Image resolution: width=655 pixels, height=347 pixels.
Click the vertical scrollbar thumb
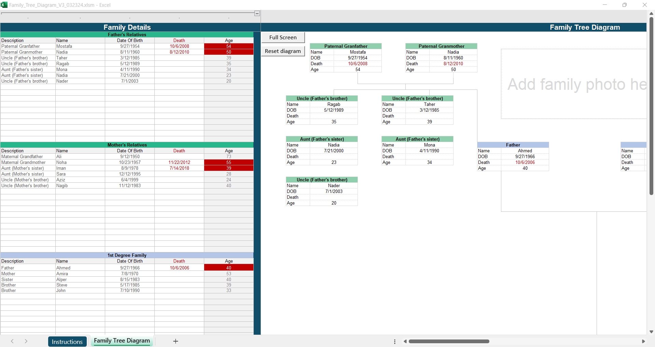point(651,106)
